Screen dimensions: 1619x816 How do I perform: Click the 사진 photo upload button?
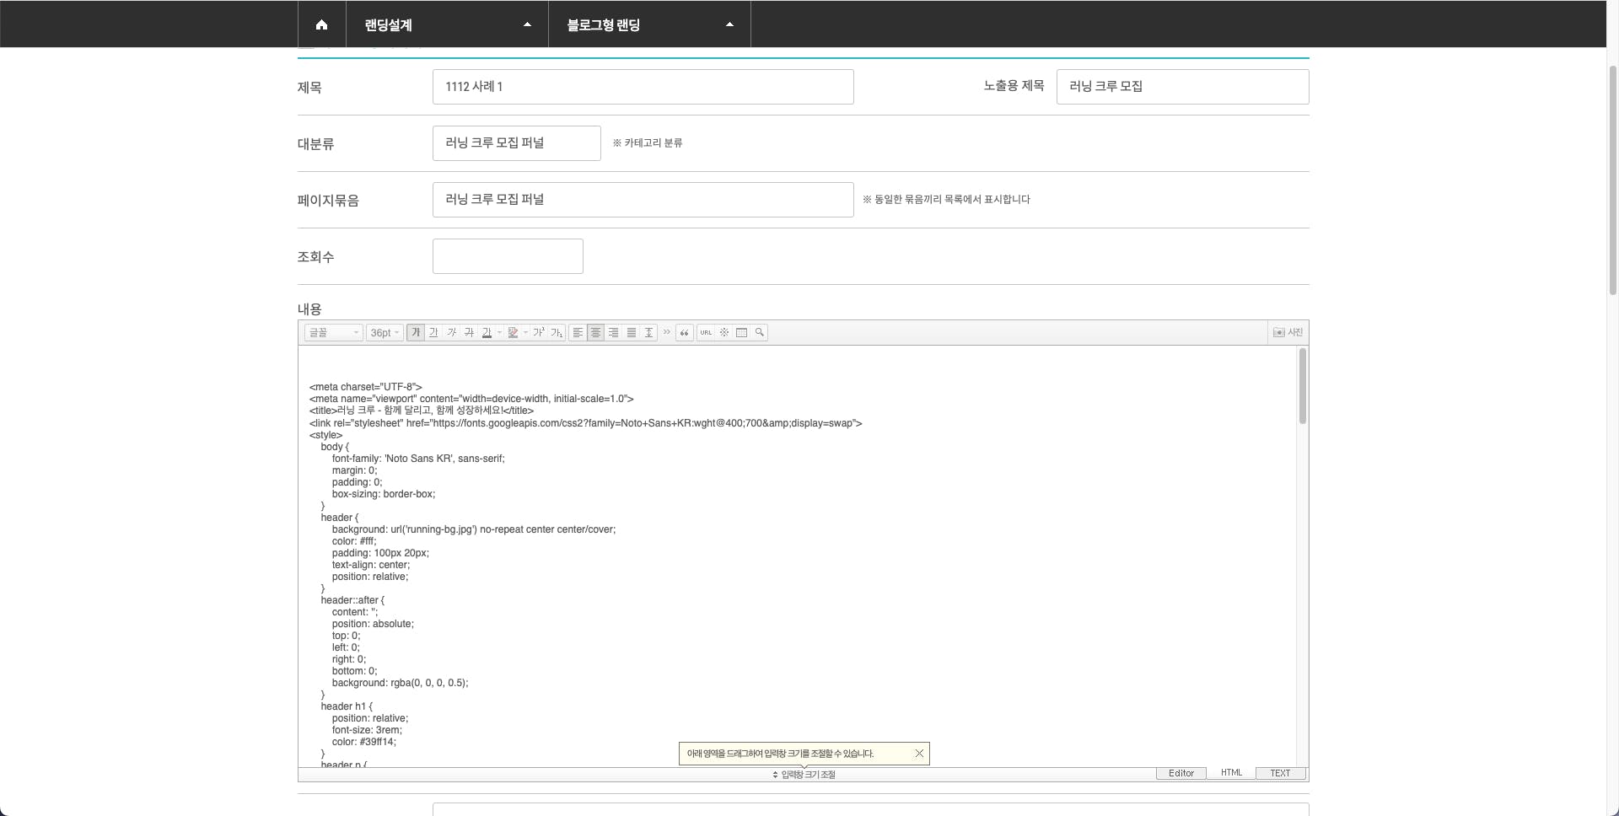pos(1288,333)
